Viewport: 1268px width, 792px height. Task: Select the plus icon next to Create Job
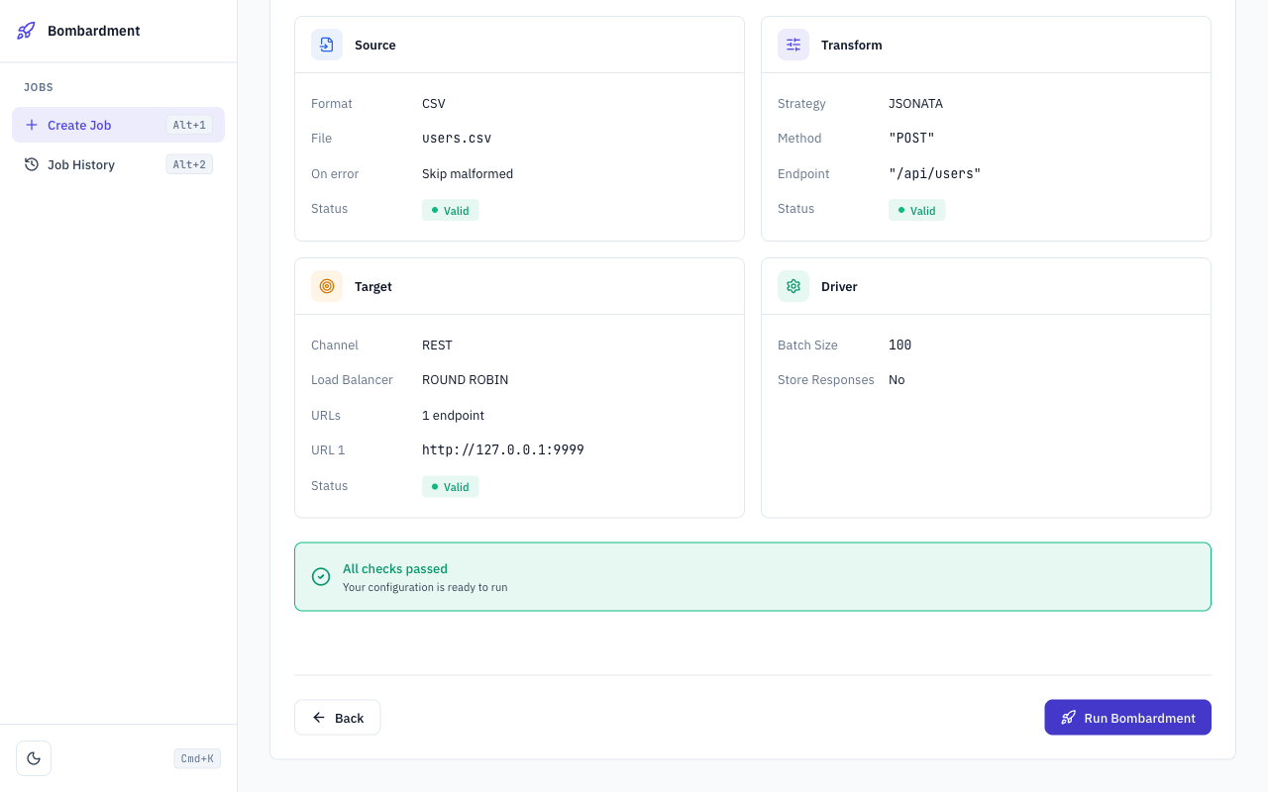[31, 125]
